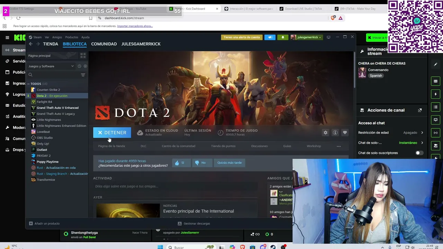
Task: Click the thumbs down No recommendation button
Action: pos(202,163)
